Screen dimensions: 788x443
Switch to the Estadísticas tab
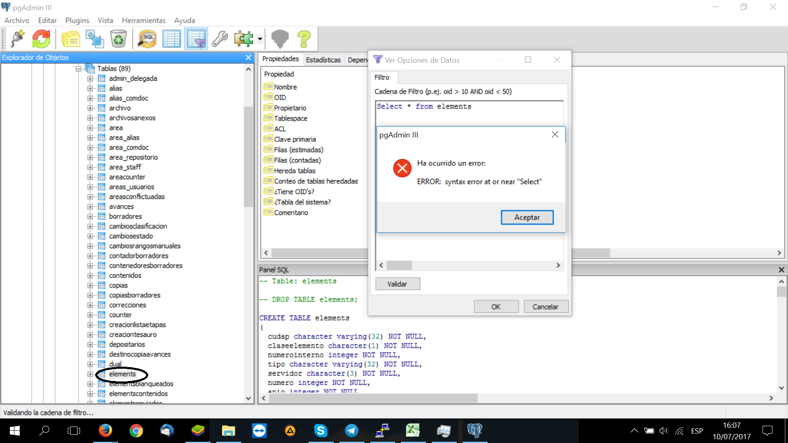click(x=323, y=60)
